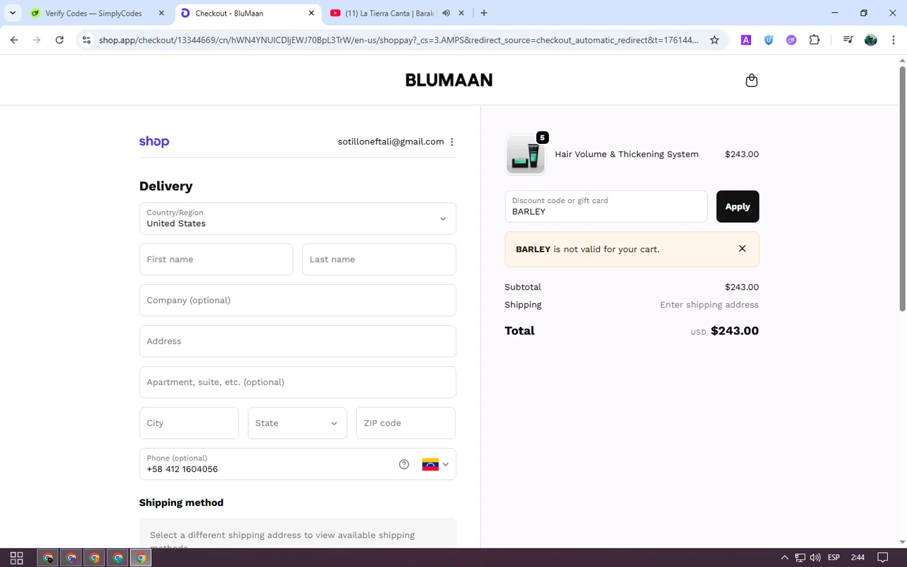The image size is (907, 567).
Task: Click the Apartment, suite field
Action: coord(297,382)
